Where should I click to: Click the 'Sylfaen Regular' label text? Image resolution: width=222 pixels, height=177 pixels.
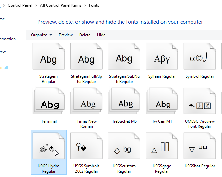coord(162,76)
